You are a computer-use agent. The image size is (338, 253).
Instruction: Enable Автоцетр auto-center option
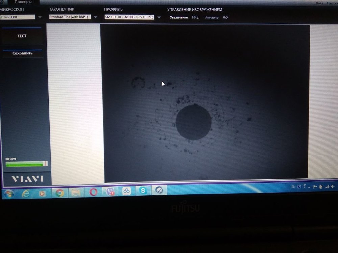212,17
